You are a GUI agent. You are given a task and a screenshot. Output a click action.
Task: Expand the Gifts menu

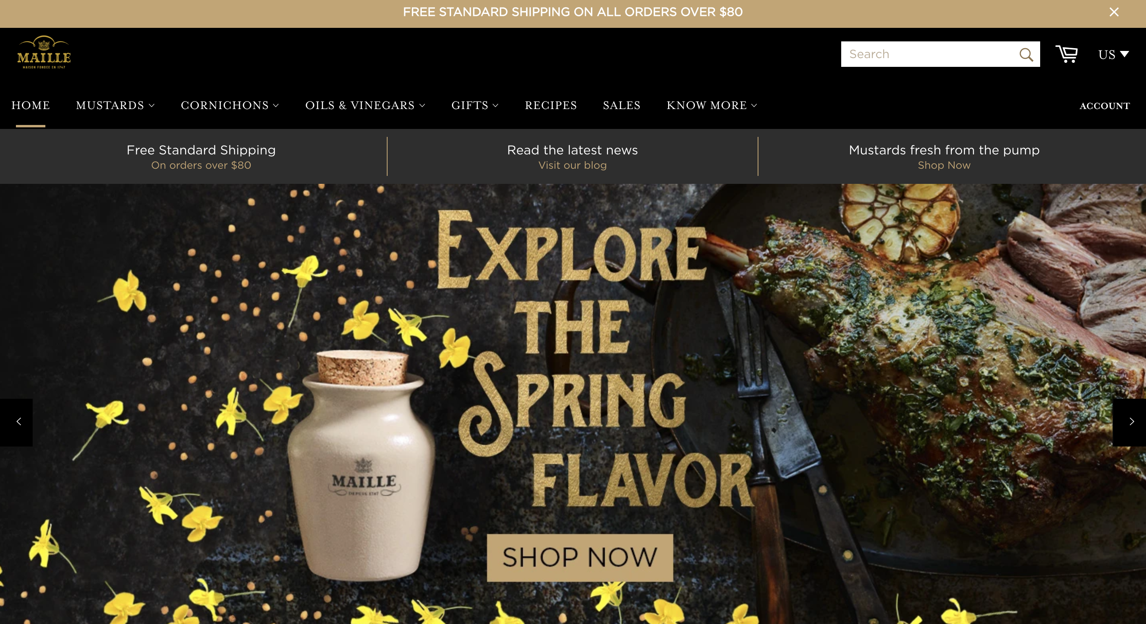coord(475,105)
